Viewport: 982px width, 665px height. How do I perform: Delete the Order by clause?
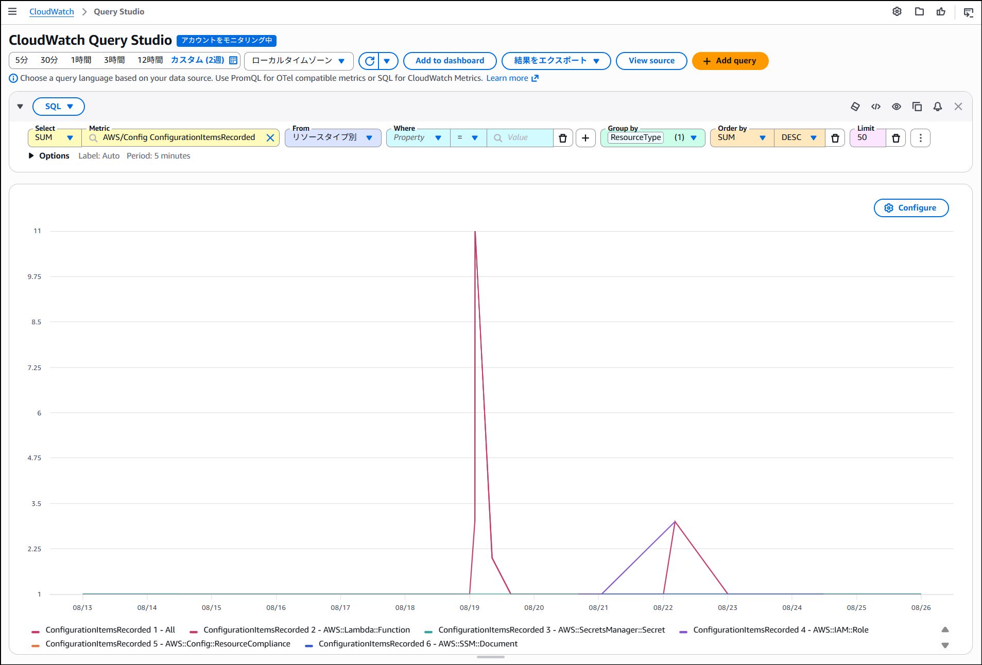click(835, 138)
